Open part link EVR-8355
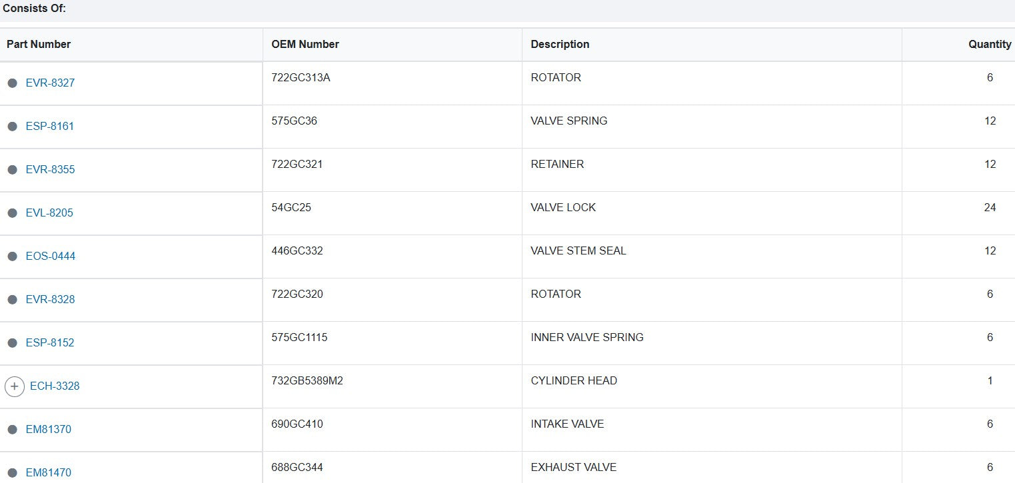 (x=50, y=170)
